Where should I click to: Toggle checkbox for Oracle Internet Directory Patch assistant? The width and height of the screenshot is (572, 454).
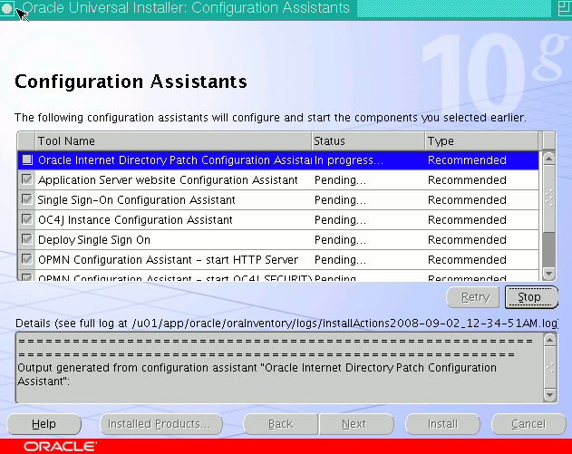pos(27,159)
